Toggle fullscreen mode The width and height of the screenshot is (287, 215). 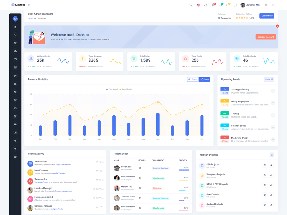point(235,5)
